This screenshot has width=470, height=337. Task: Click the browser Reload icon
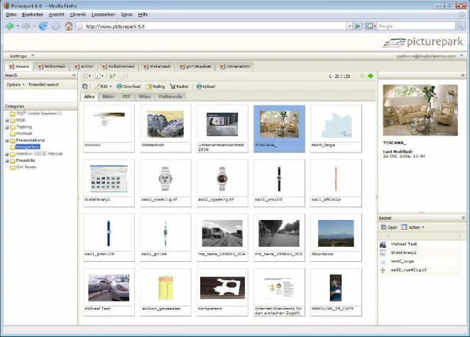coord(42,26)
